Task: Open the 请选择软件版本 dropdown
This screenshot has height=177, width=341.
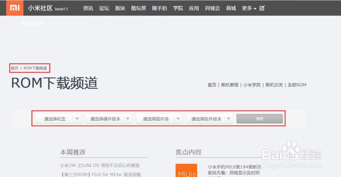Action: tap(209, 119)
